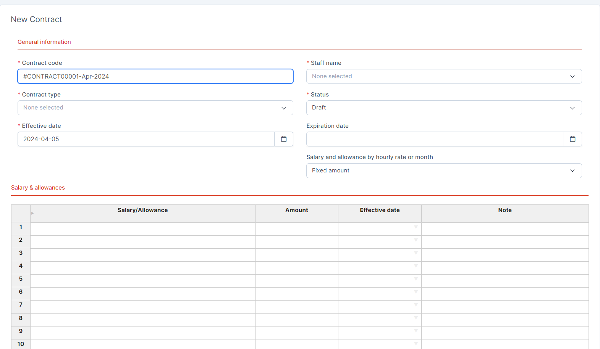Click the Note cell in row 4
This screenshot has height=349, width=600.
pos(505,268)
